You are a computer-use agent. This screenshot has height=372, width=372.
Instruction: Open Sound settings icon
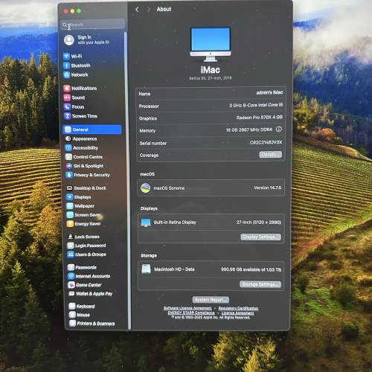coord(67,97)
